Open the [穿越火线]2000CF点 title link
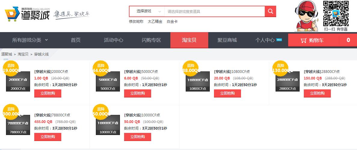Viewport: 357px width, 150px height. point(51,72)
